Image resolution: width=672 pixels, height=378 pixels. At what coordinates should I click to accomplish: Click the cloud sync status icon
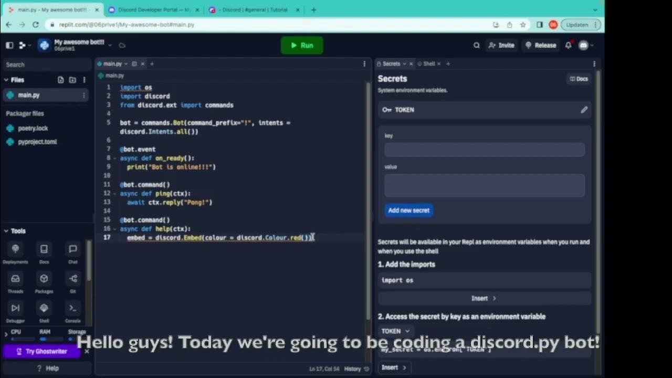122,45
